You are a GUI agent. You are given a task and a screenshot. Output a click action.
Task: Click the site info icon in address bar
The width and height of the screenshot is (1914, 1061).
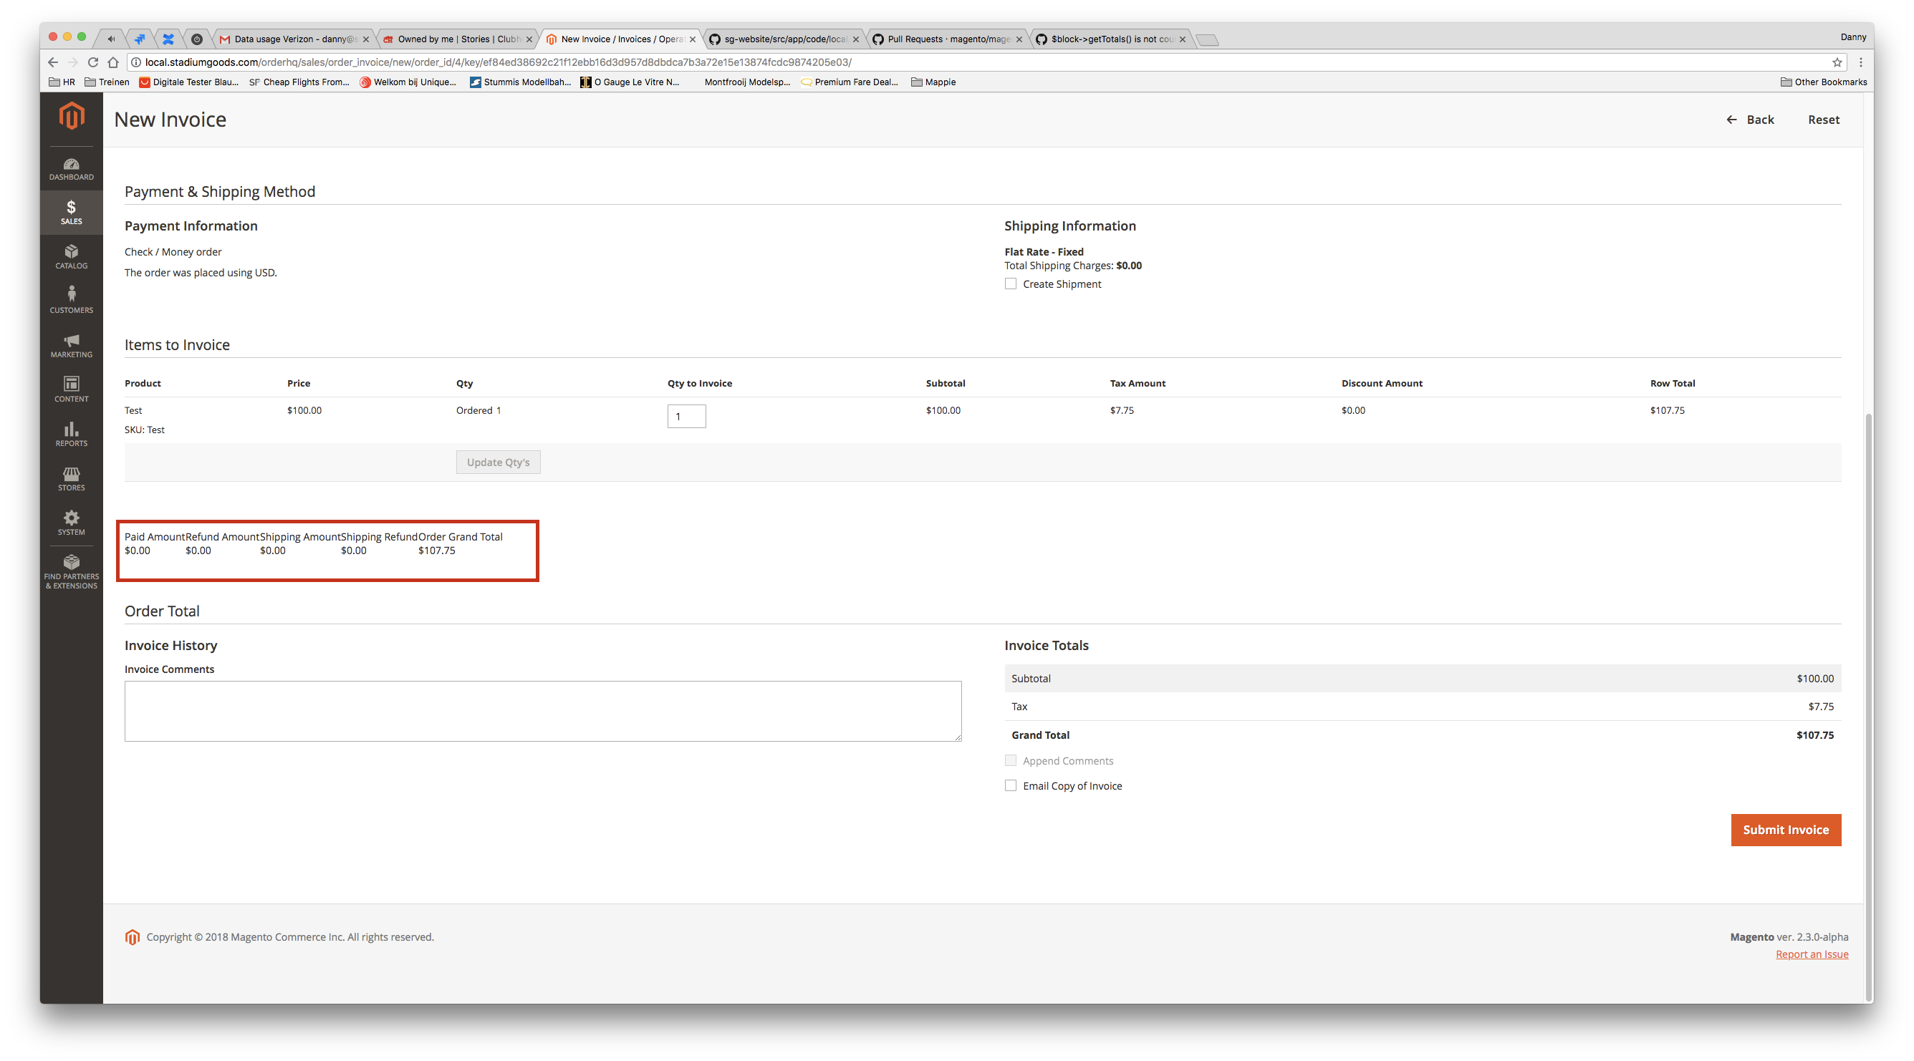click(x=136, y=62)
